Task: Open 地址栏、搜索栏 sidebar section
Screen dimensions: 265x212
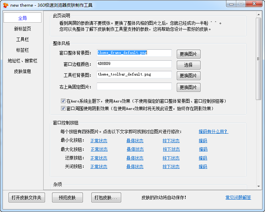Action: [22, 61]
